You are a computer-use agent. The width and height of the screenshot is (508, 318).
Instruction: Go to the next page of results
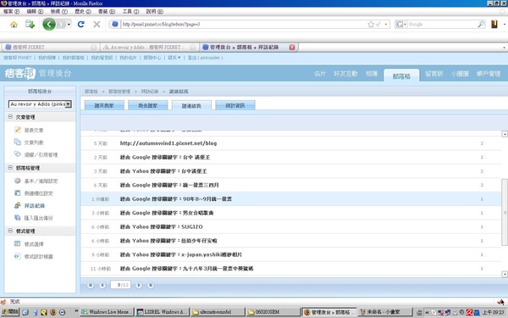coord(139,285)
